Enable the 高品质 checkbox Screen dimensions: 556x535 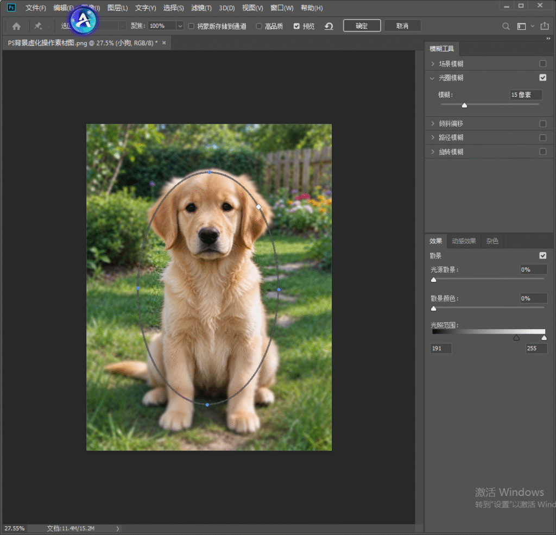coord(259,26)
